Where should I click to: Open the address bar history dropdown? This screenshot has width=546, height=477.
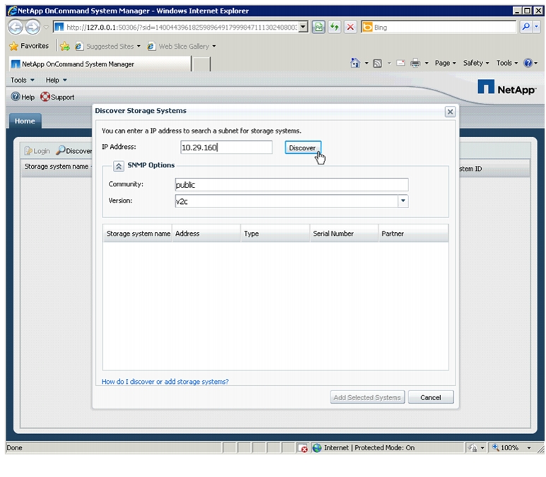pyautogui.click(x=303, y=27)
